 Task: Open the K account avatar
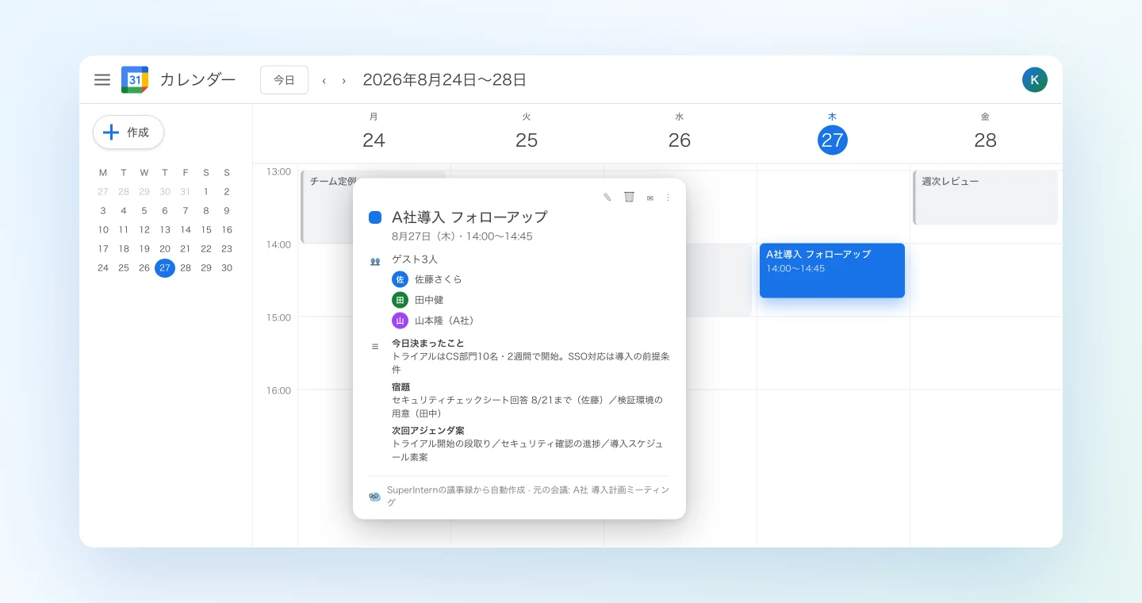(1035, 79)
